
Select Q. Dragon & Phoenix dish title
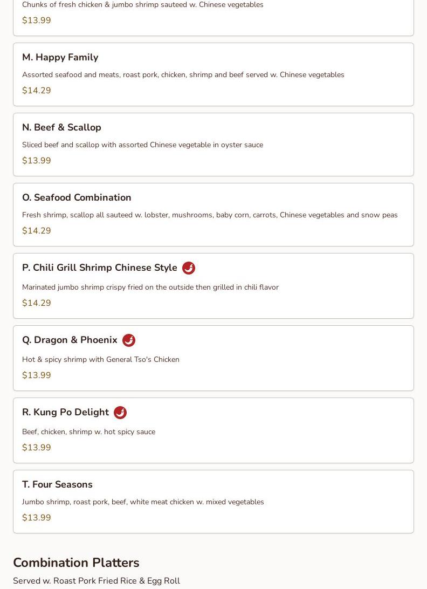click(70, 340)
